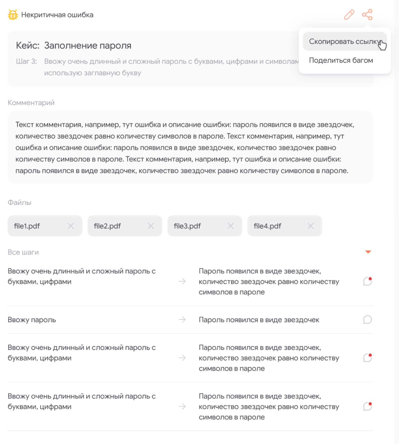Select 'Скопировать ссылку' menu item
399x444 pixels.
(344, 41)
